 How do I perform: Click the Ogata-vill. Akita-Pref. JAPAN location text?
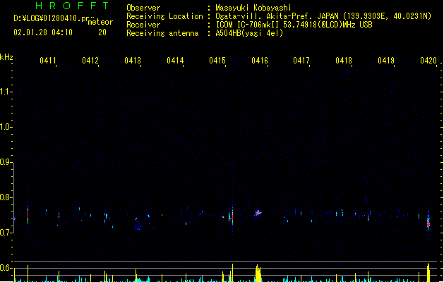pos(323,16)
